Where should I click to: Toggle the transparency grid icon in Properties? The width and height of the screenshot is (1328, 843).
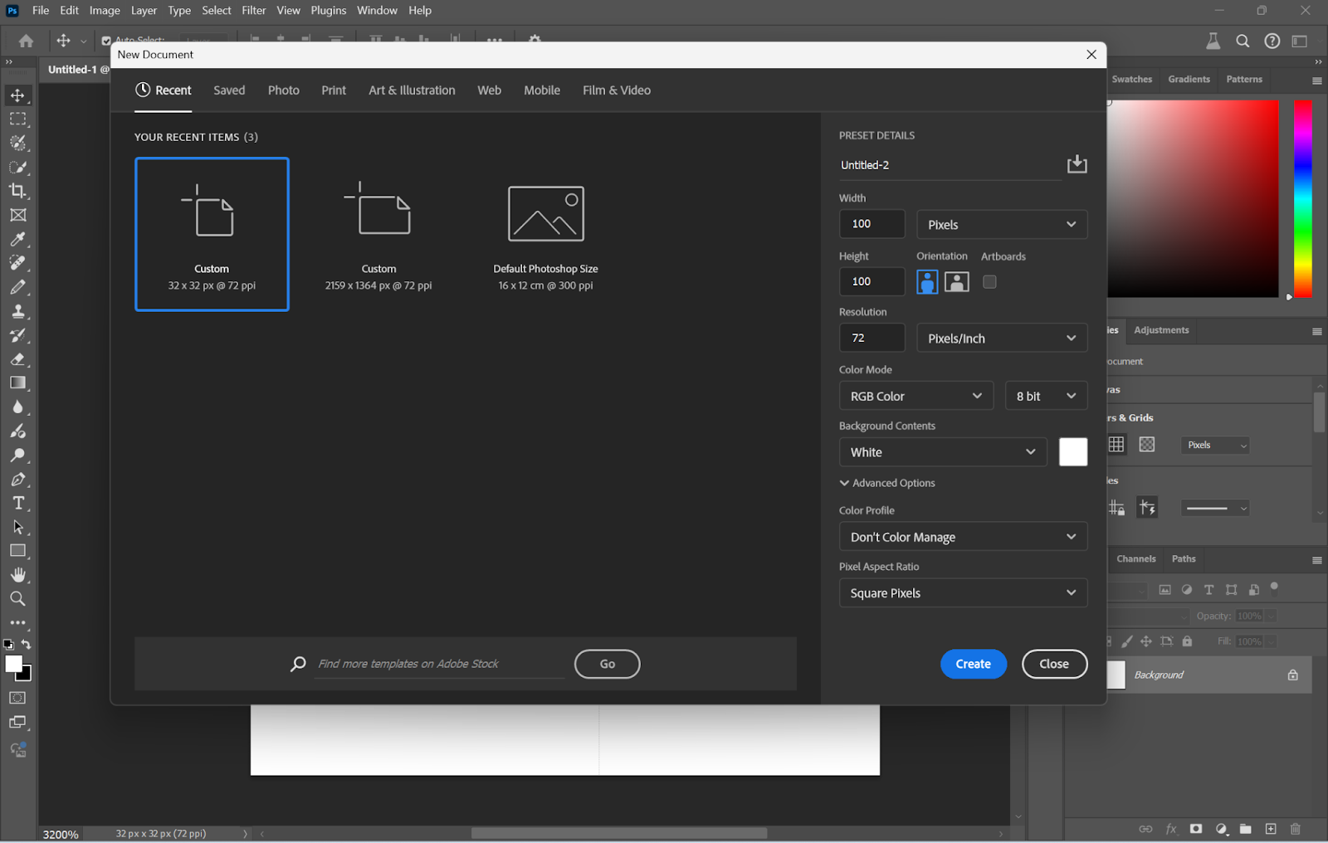pyautogui.click(x=1147, y=445)
